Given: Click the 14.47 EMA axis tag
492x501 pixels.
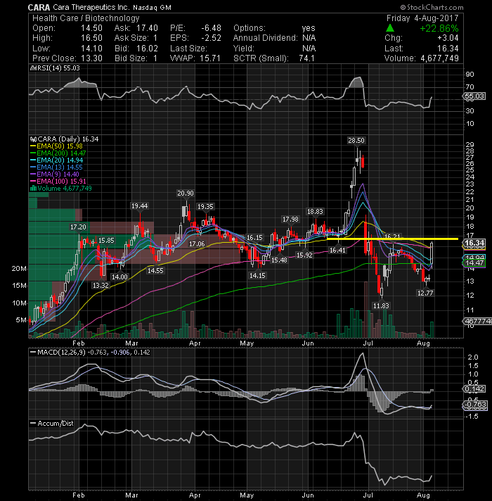Looking at the screenshot, I should (474, 263).
